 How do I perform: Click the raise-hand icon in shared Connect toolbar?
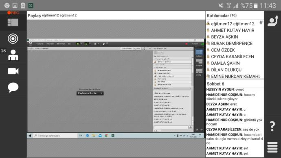(x=103, y=44)
